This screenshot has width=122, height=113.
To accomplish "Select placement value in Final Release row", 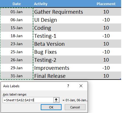I will point(106,76).
